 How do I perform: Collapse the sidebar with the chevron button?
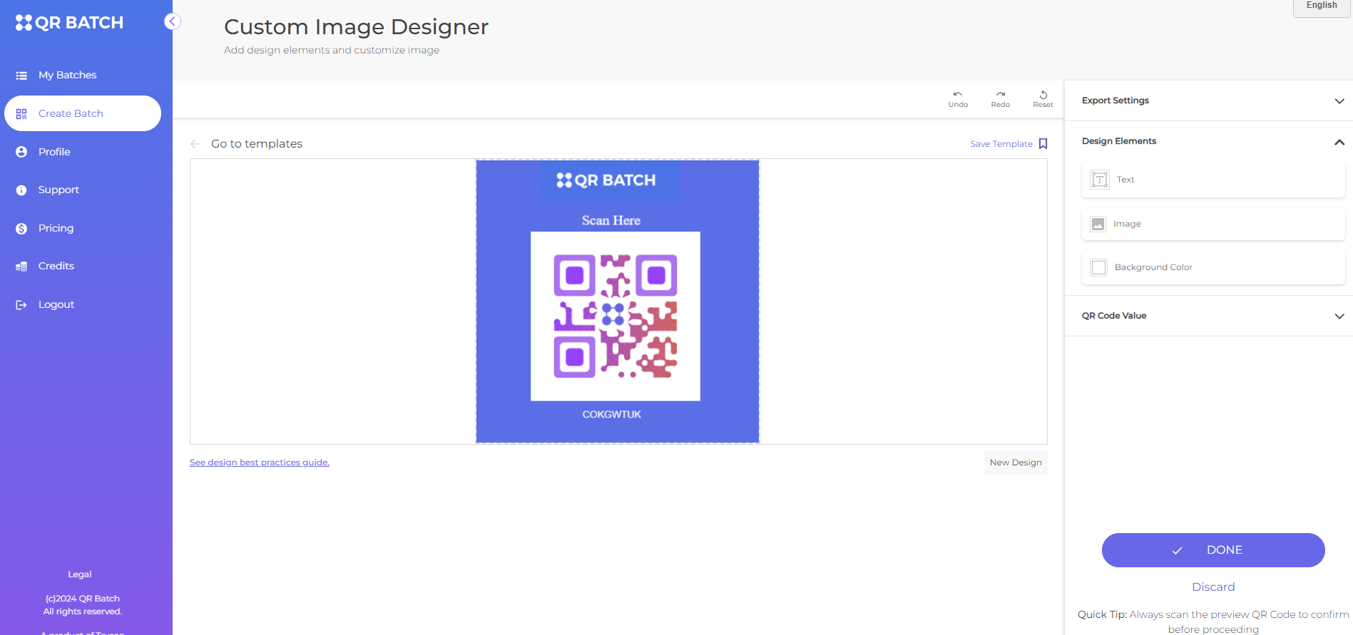tap(172, 21)
